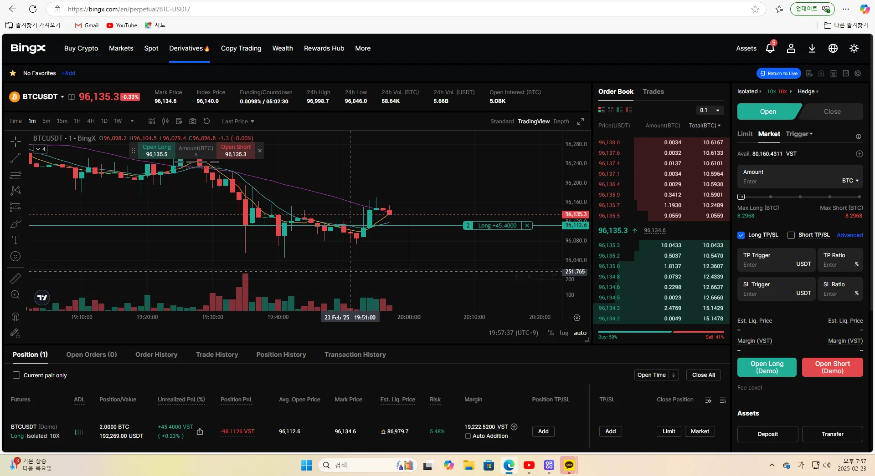The image size is (875, 476).
Task: Check the Short TP/SL checkbox
Action: coord(791,235)
